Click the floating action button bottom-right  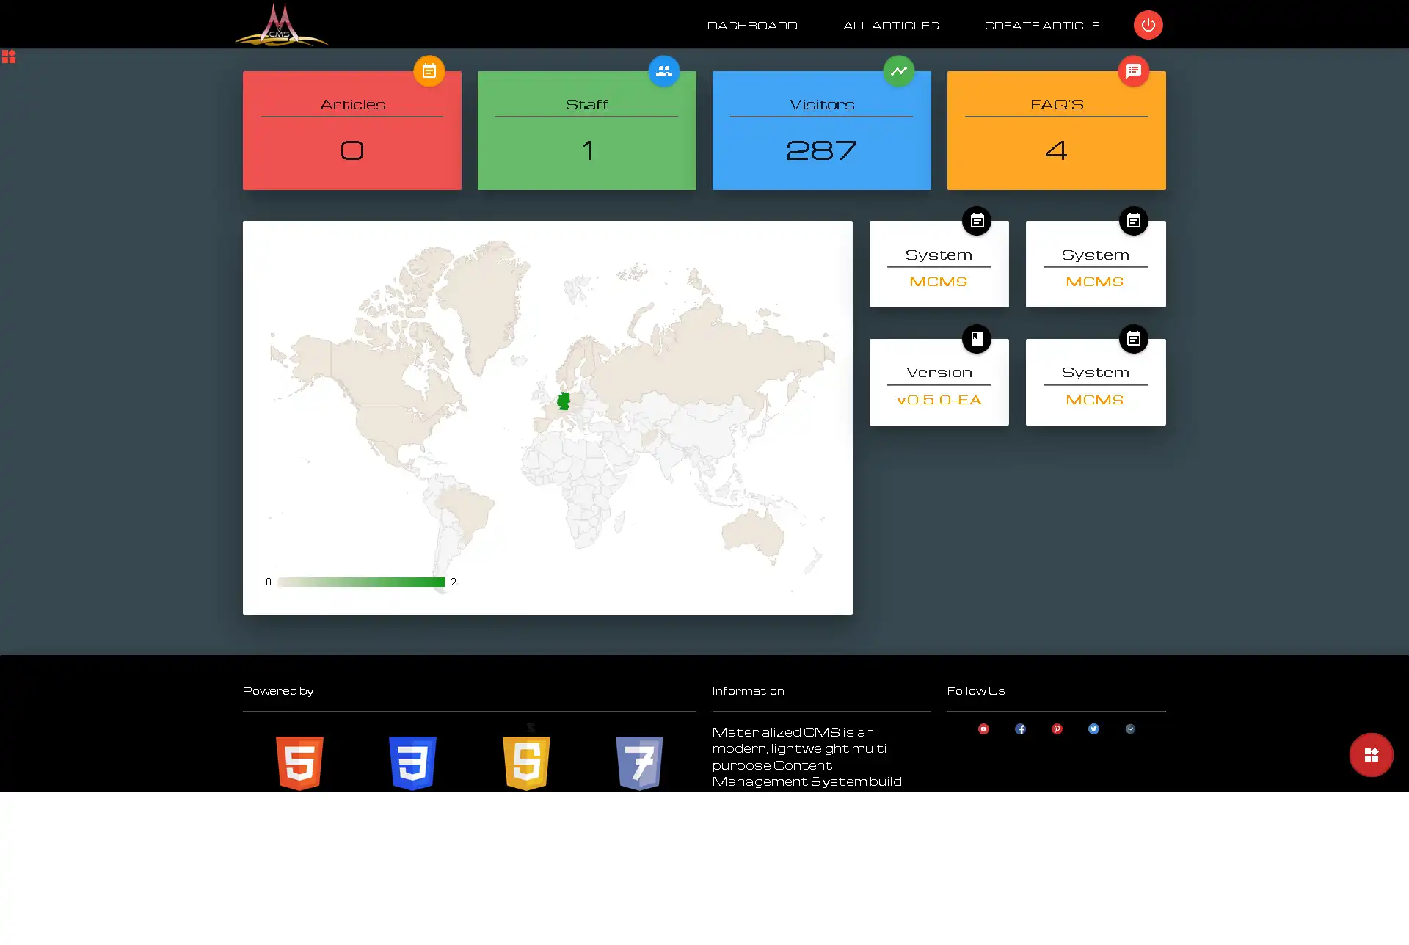tap(1371, 754)
